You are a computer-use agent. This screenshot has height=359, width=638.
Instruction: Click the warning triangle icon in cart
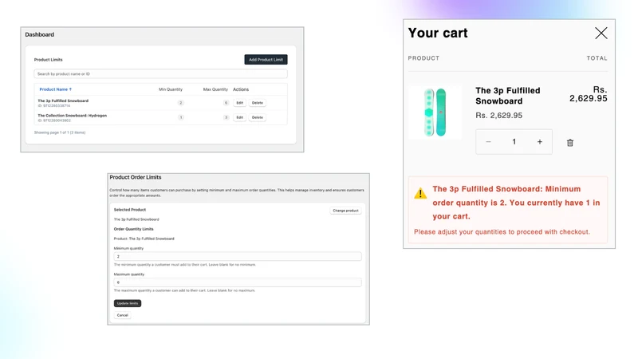tap(420, 193)
